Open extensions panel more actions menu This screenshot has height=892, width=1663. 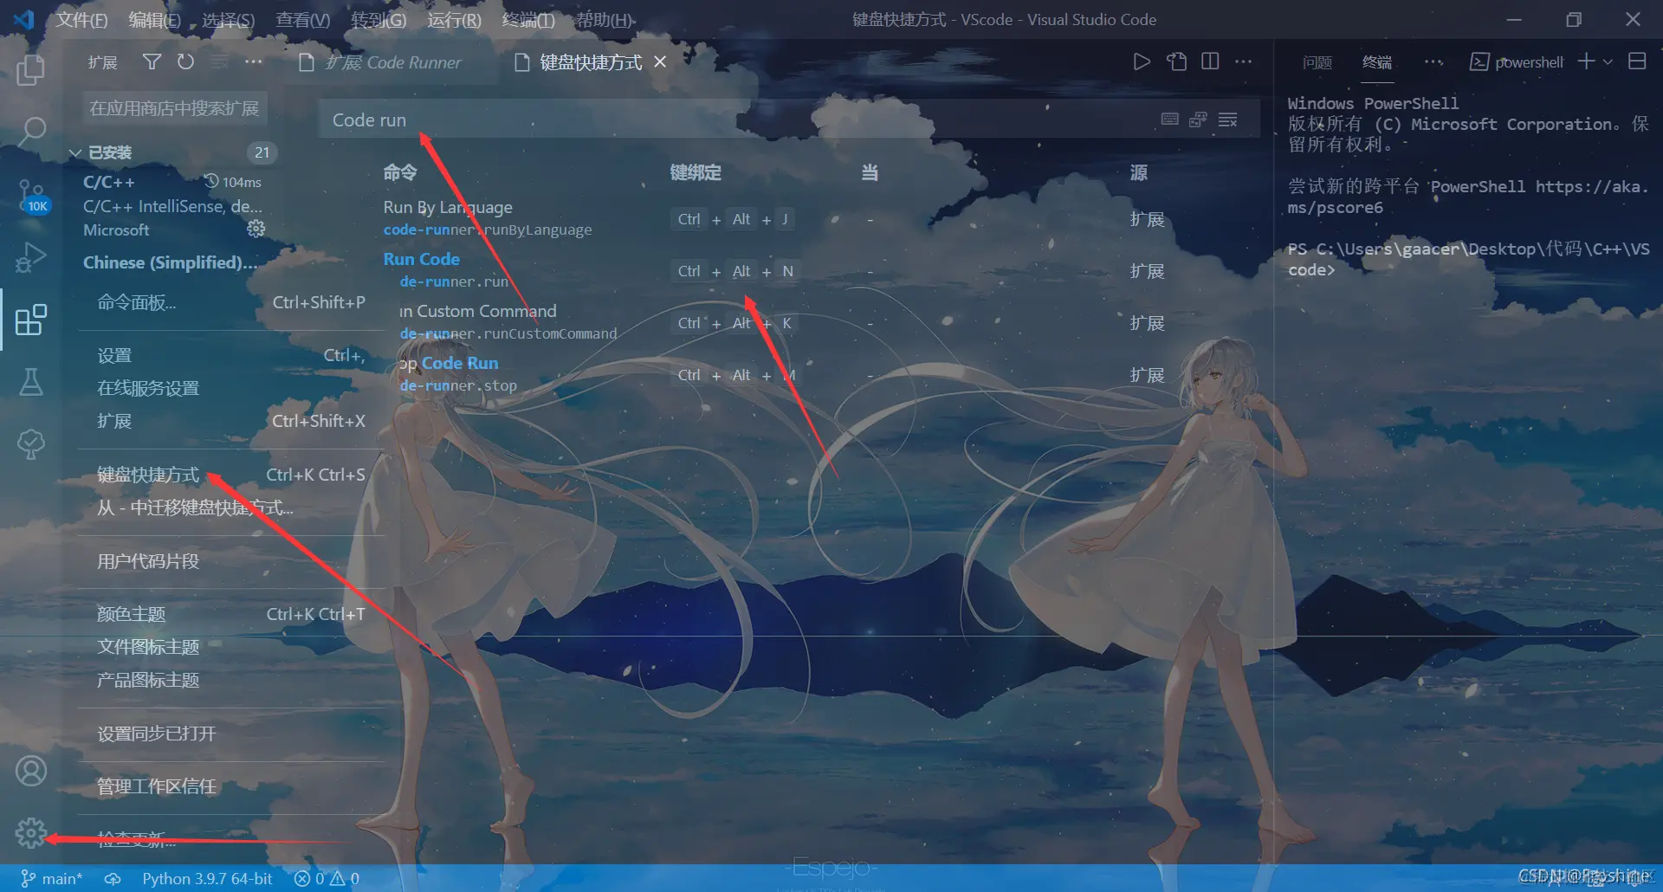(253, 61)
